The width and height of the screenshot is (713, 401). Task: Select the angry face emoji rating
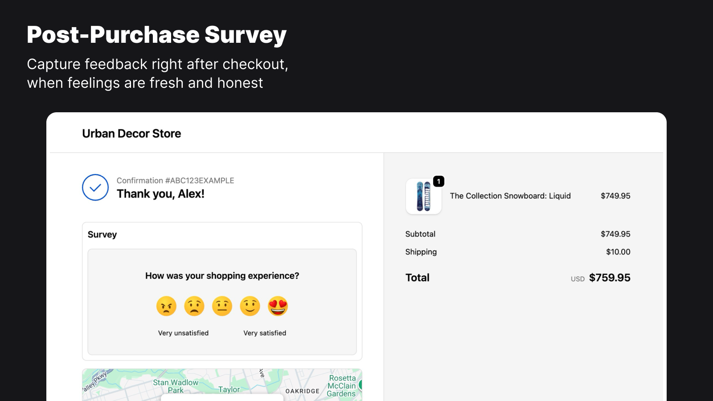(x=166, y=306)
